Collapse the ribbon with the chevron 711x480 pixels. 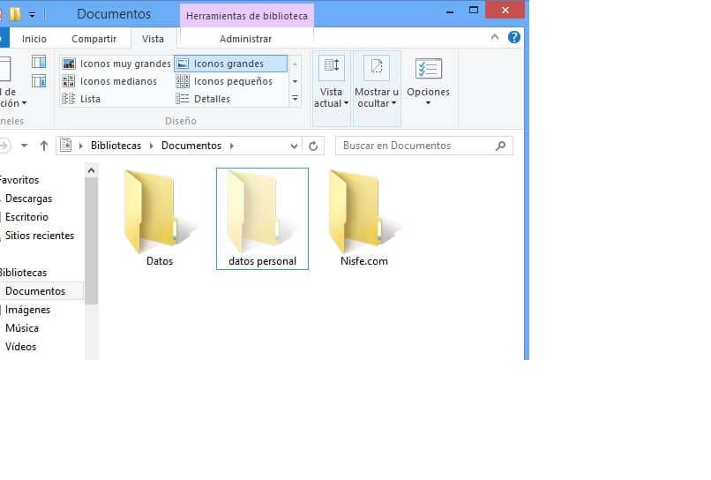point(495,37)
